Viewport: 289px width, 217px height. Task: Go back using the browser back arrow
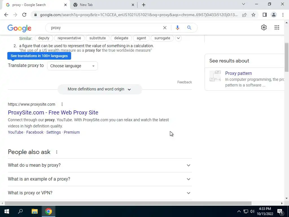click(x=6, y=15)
